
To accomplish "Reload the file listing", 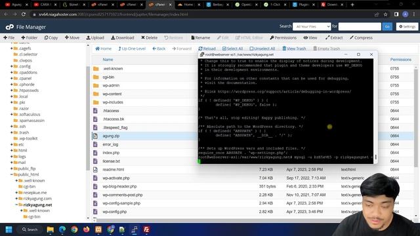I will (207, 49).
